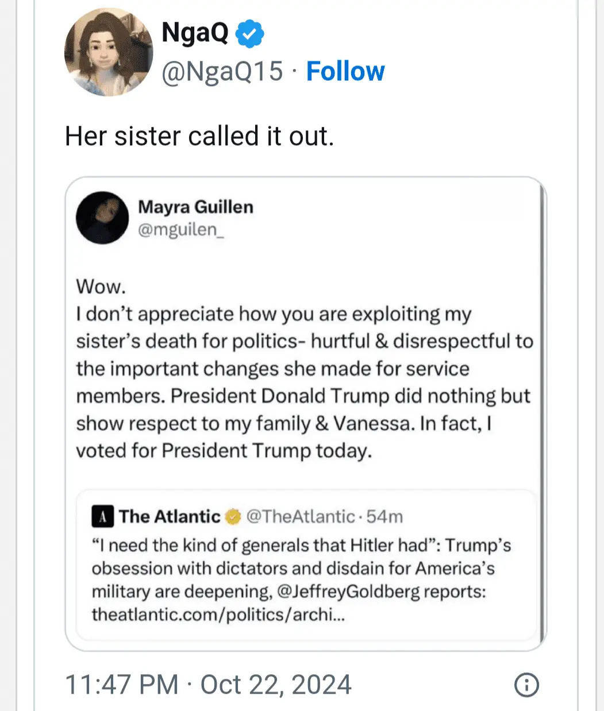Screen dimensions: 604x711
Task: Open the theatlantic.com/politics article link
Action: point(218,615)
